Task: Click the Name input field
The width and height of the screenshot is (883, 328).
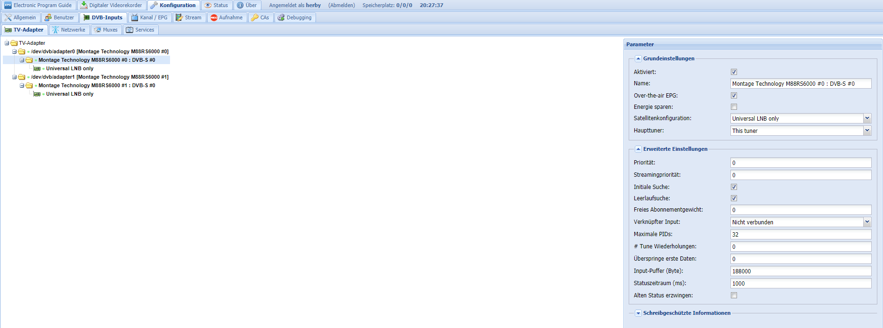Action: [x=801, y=83]
